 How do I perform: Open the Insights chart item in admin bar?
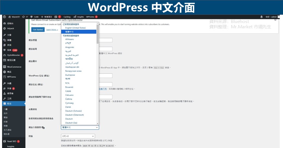(79, 17)
